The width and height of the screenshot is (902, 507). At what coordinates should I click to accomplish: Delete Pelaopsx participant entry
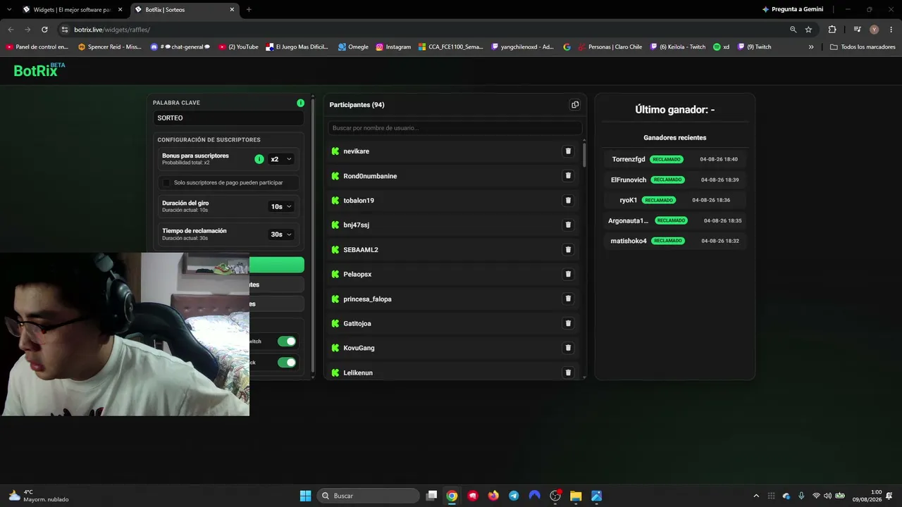coord(568,274)
